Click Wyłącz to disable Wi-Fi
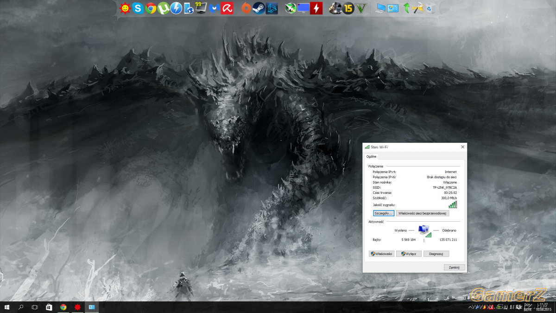This screenshot has height=313, width=556. pyautogui.click(x=409, y=254)
